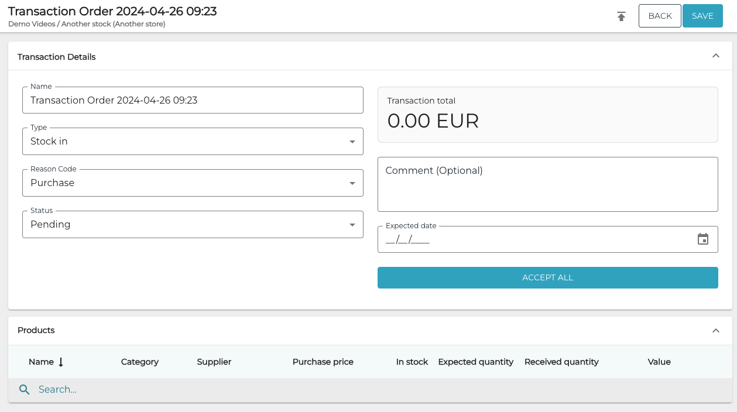Click the Status dropdown arrow icon
The image size is (737, 412).
(x=352, y=224)
